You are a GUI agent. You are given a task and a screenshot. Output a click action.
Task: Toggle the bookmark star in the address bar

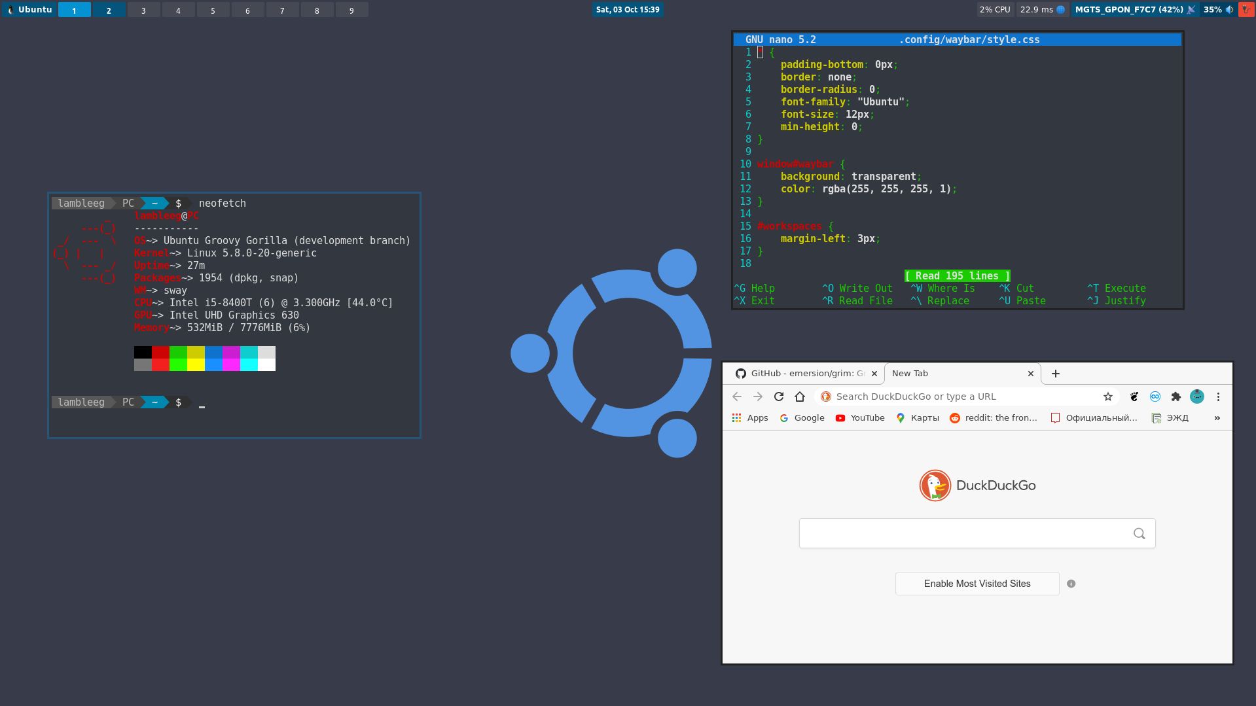[1107, 397]
